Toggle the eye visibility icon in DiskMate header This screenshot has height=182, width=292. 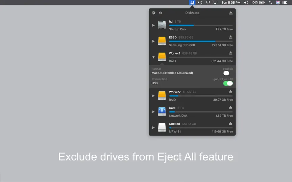click(x=161, y=13)
